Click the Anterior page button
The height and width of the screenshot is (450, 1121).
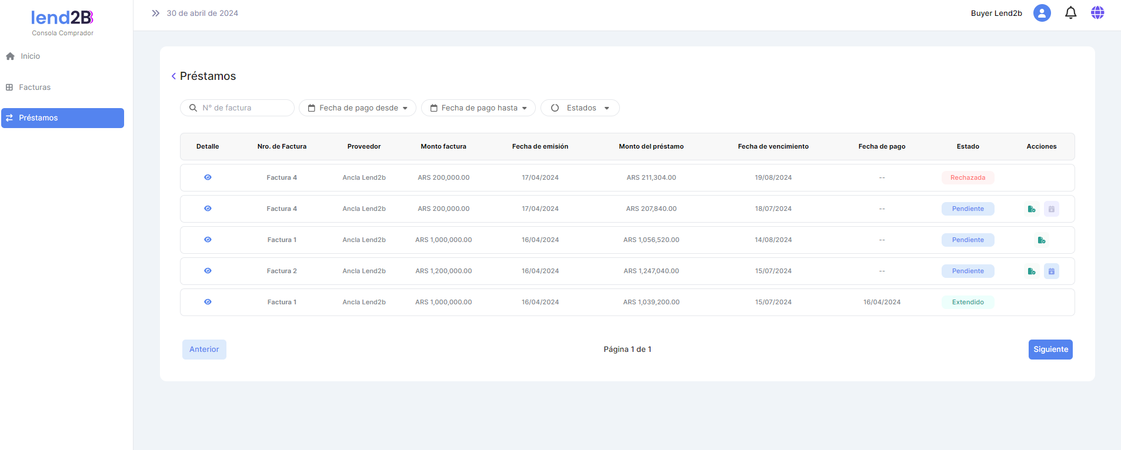tap(204, 350)
